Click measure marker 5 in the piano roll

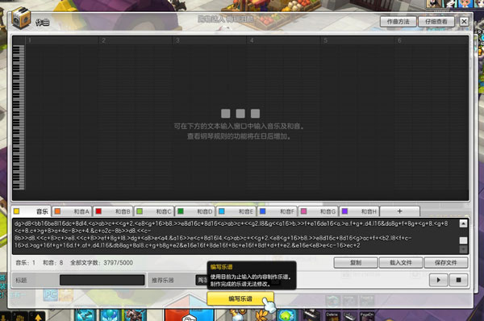click(x=325, y=40)
